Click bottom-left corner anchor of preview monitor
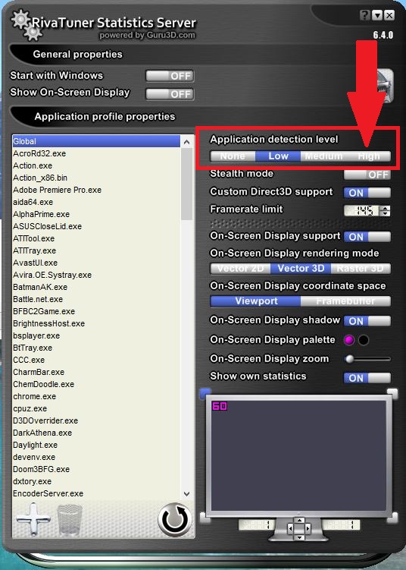Image resolution: width=406 pixels, height=570 pixels. tap(205, 518)
